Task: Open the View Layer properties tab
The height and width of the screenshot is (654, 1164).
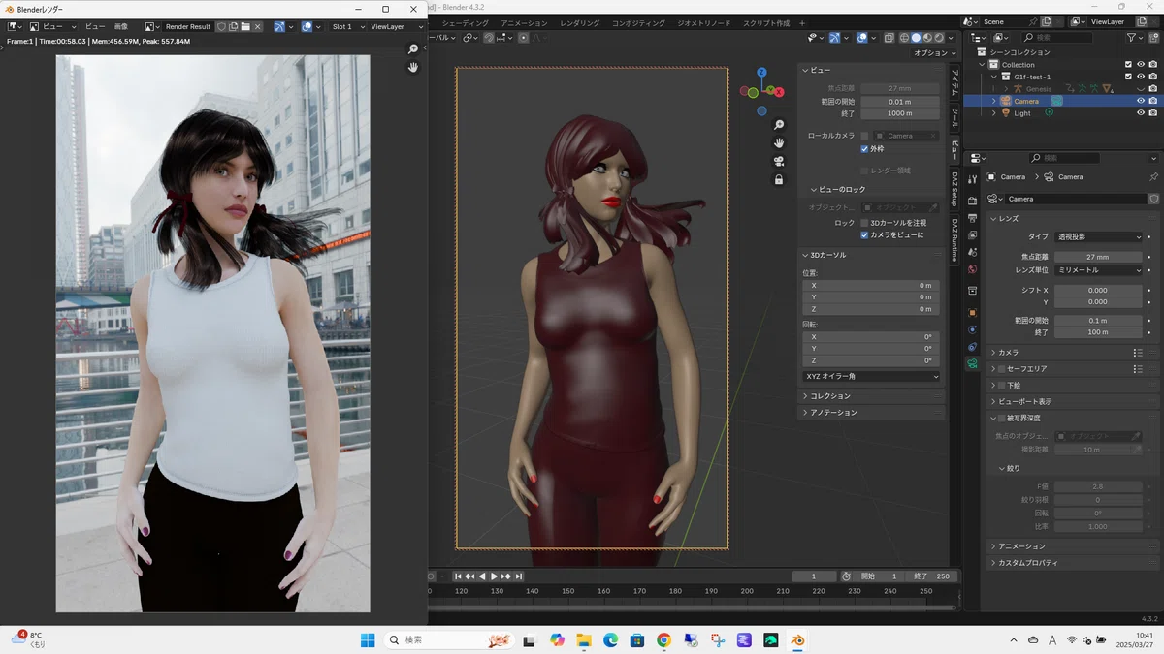Action: point(972,234)
